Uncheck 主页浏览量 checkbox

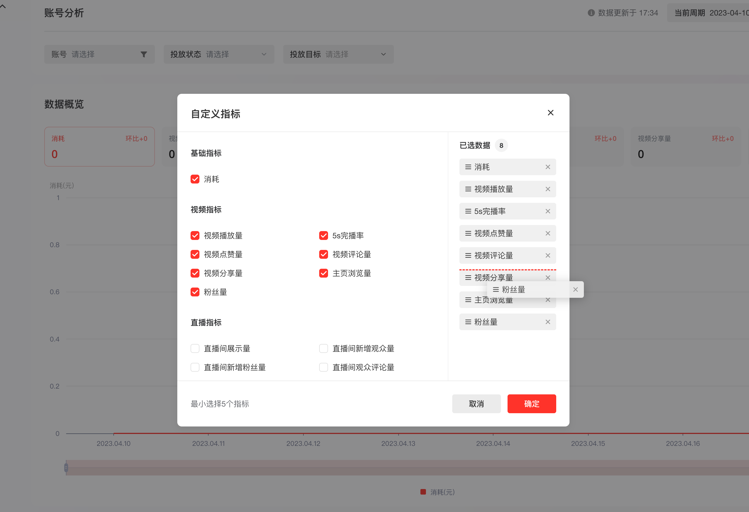coord(324,273)
